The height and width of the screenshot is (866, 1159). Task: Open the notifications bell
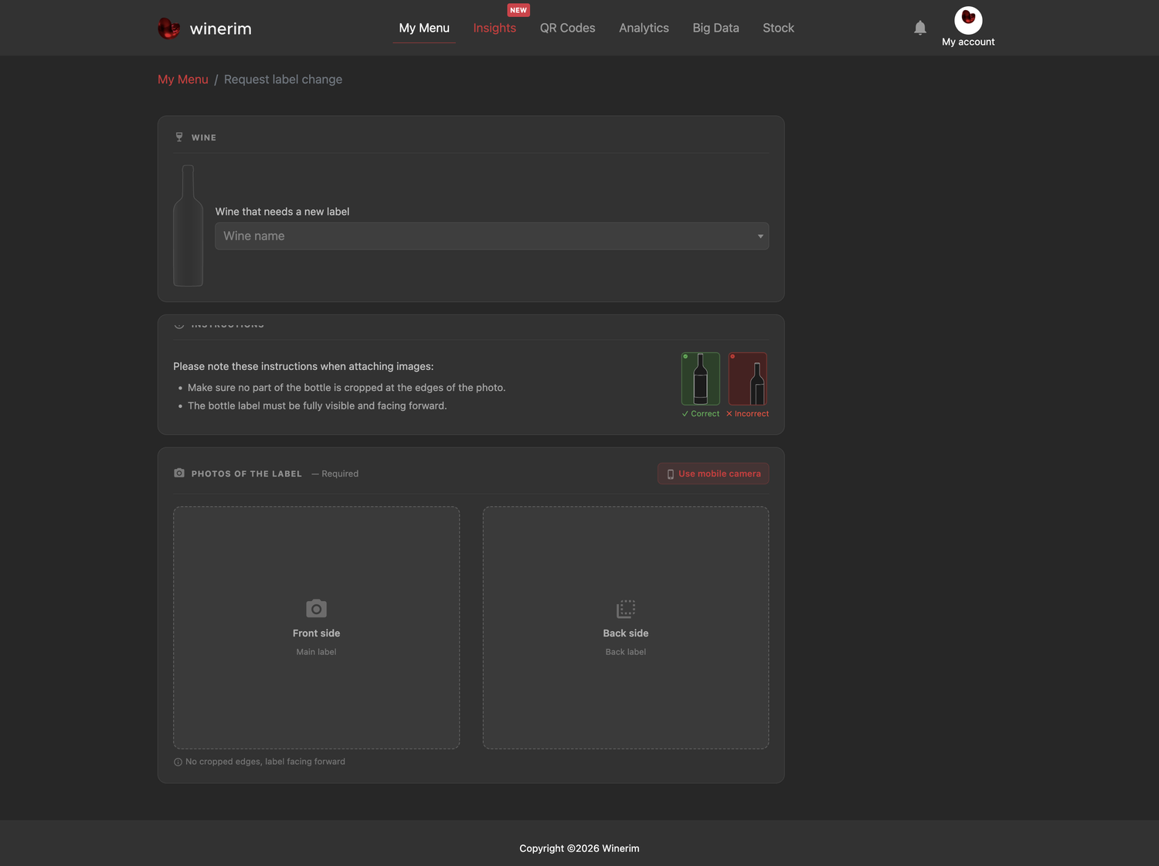pos(919,28)
